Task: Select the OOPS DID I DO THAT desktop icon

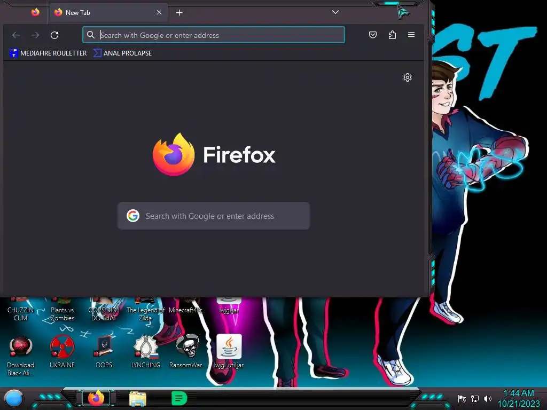Action: pyautogui.click(x=104, y=310)
